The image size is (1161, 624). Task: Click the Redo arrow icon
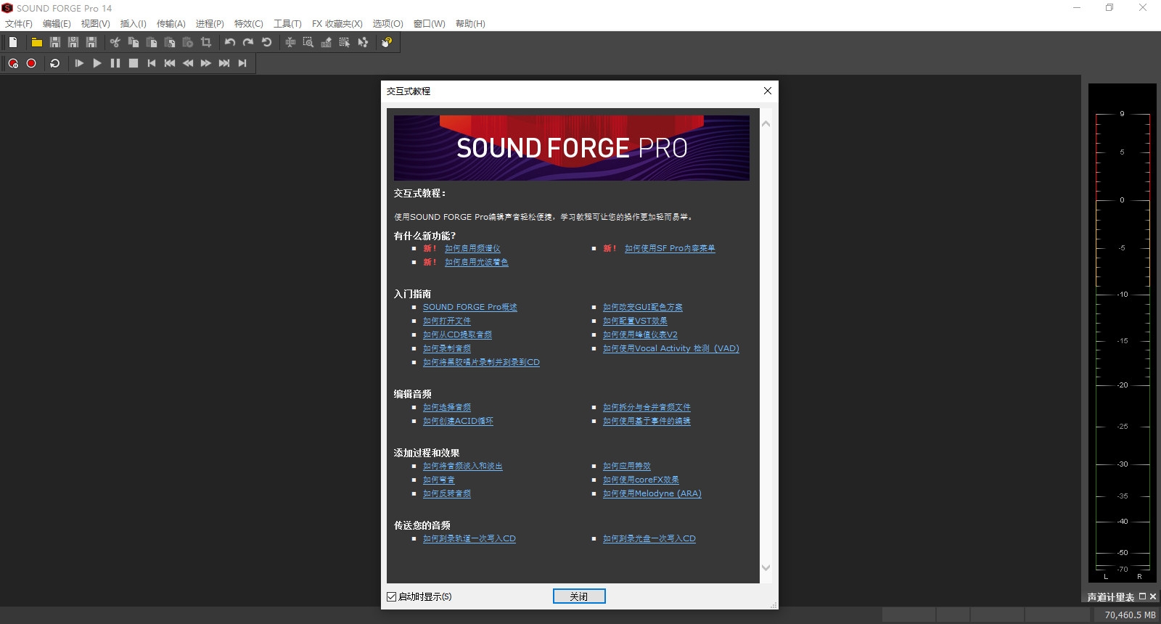pos(248,42)
